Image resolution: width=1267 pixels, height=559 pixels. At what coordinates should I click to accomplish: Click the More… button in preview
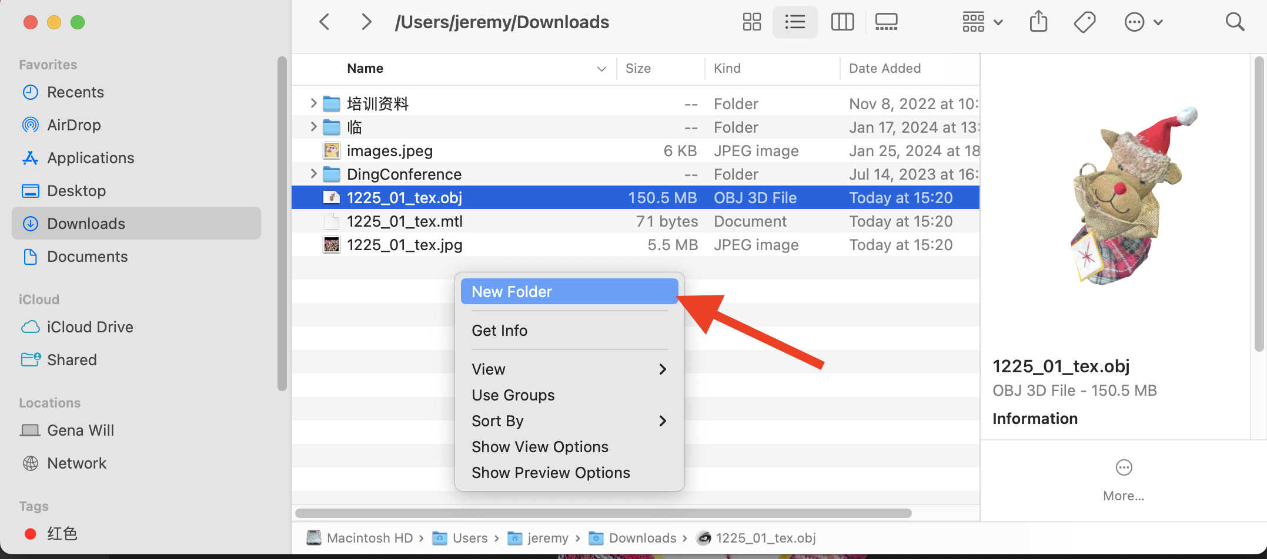tap(1124, 479)
